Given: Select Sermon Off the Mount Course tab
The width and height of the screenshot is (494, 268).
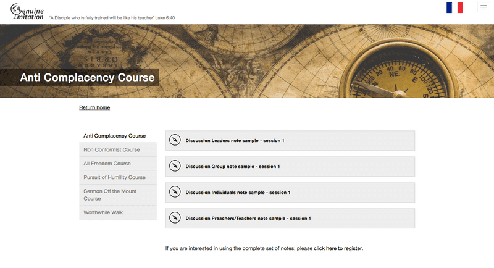Looking at the screenshot, I should 110,195.
